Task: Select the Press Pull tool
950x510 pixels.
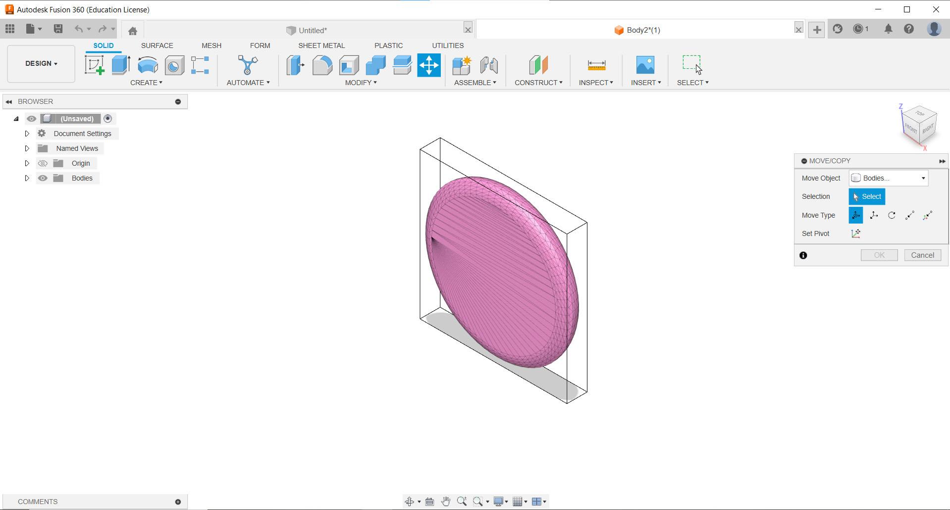Action: tap(296, 65)
